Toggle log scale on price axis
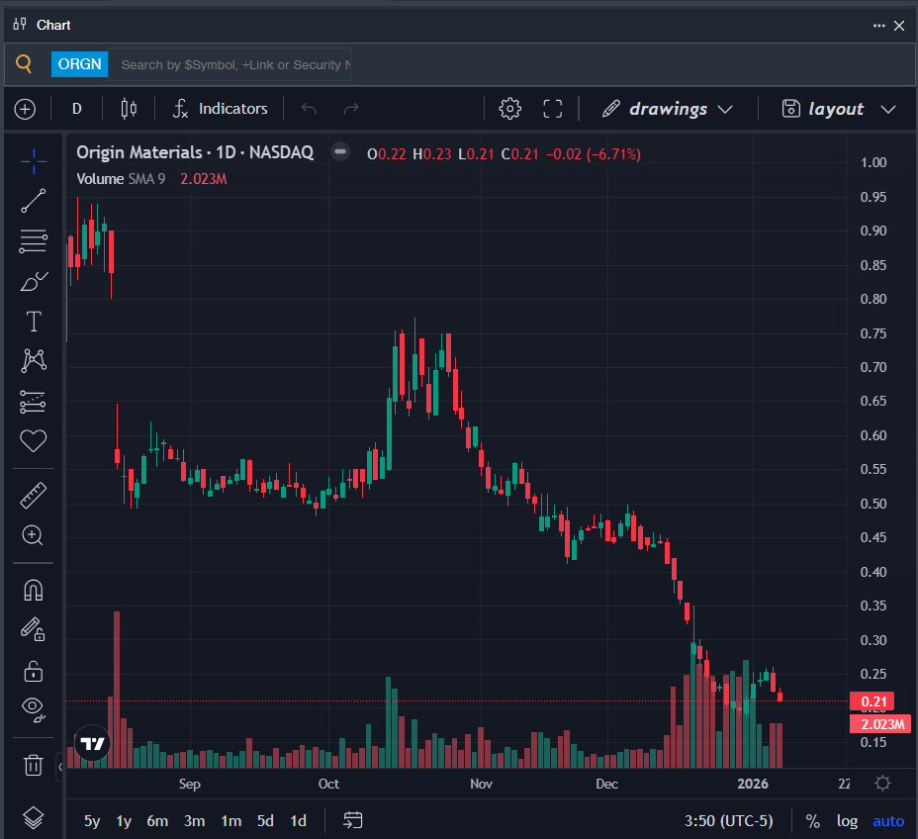This screenshot has height=839, width=918. tap(847, 821)
